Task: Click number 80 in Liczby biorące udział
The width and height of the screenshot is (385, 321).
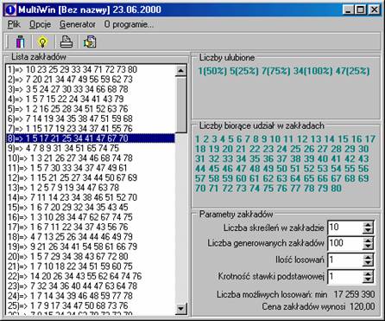Action: (x=336, y=189)
